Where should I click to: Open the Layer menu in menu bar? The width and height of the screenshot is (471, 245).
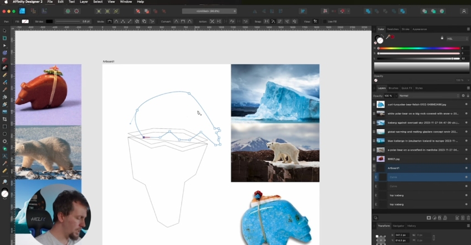[x=84, y=2]
